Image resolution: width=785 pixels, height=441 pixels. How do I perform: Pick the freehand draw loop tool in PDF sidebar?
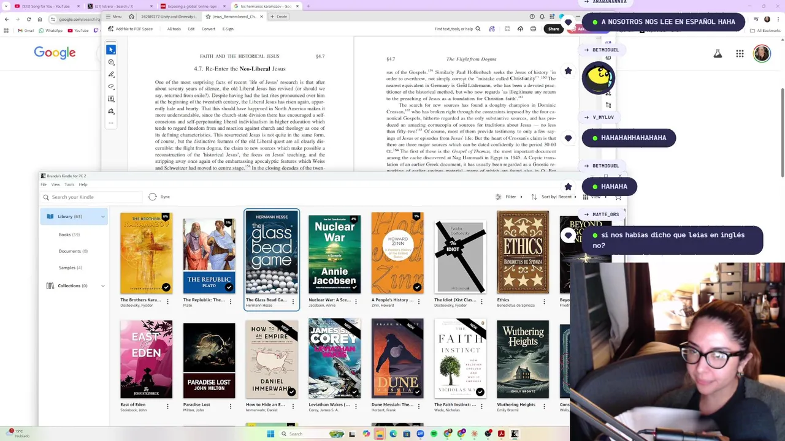click(x=111, y=86)
